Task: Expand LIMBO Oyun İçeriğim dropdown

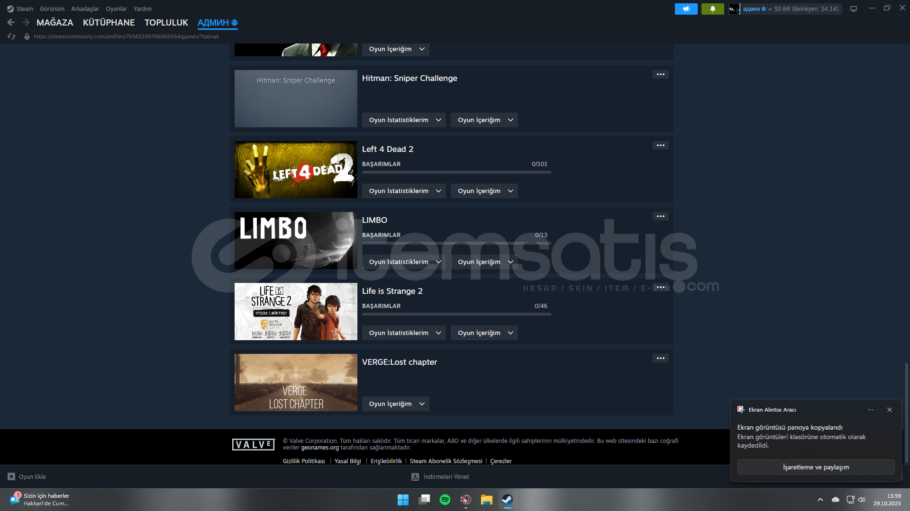Action: 484,262
